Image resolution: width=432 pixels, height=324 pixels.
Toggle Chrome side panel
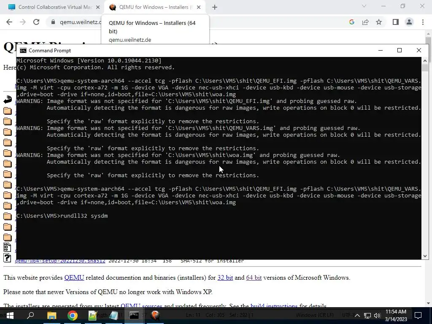pos(396,22)
